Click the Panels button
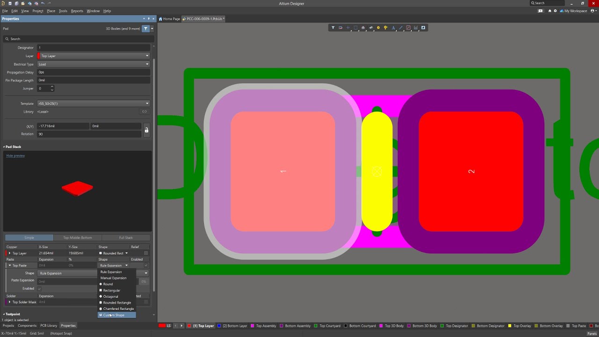Image resolution: width=599 pixels, height=337 pixels. [592, 333]
